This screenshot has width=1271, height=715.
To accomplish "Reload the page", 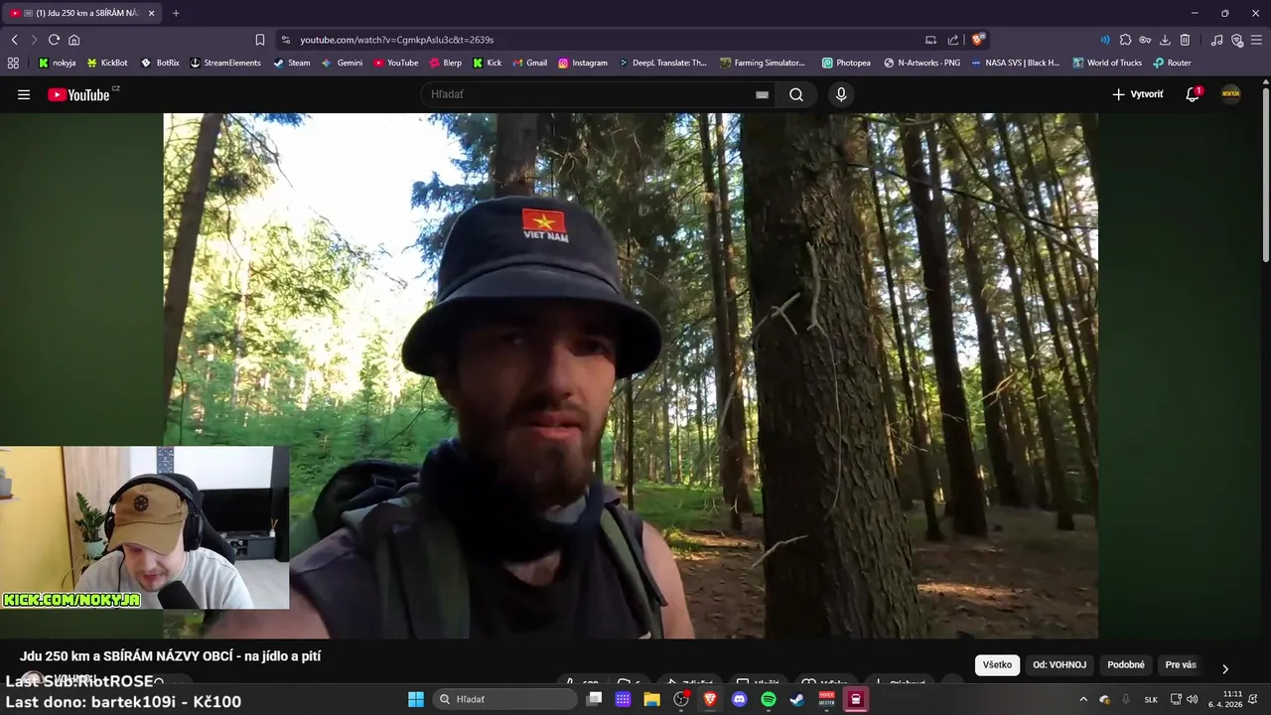I will [x=54, y=40].
